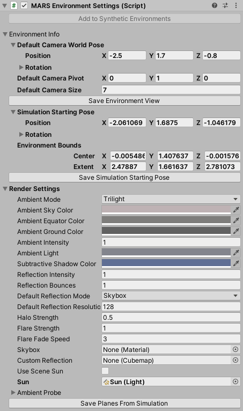Open component presets icon
Screen dimensions: 243x411
click(225, 5)
